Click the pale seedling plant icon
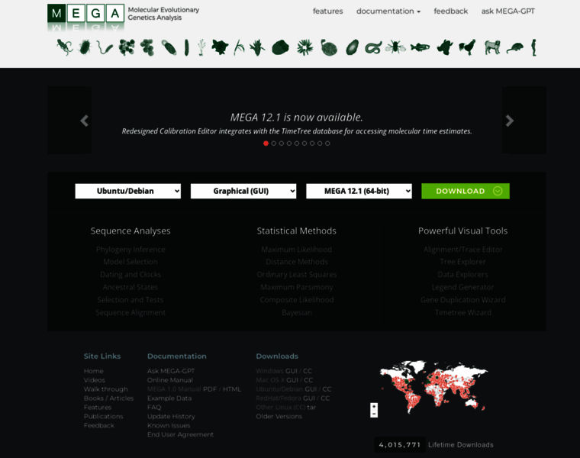This screenshot has width=580, height=458. [201, 47]
